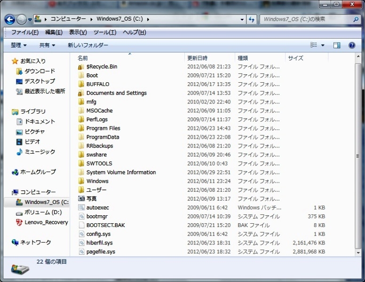Image resolution: width=365 pixels, height=282 pixels.
Task: Open the 表示(V) menu
Action: tap(78, 32)
